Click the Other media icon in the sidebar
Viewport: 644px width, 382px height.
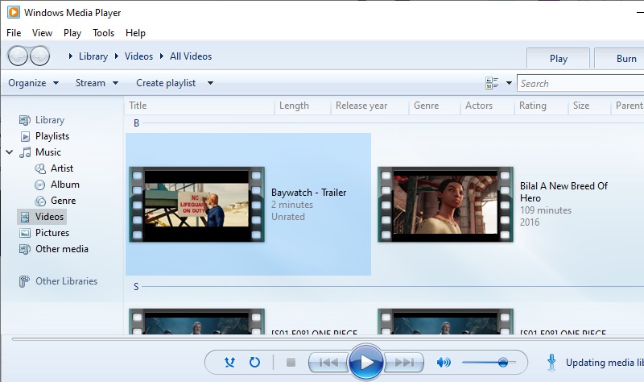[25, 249]
